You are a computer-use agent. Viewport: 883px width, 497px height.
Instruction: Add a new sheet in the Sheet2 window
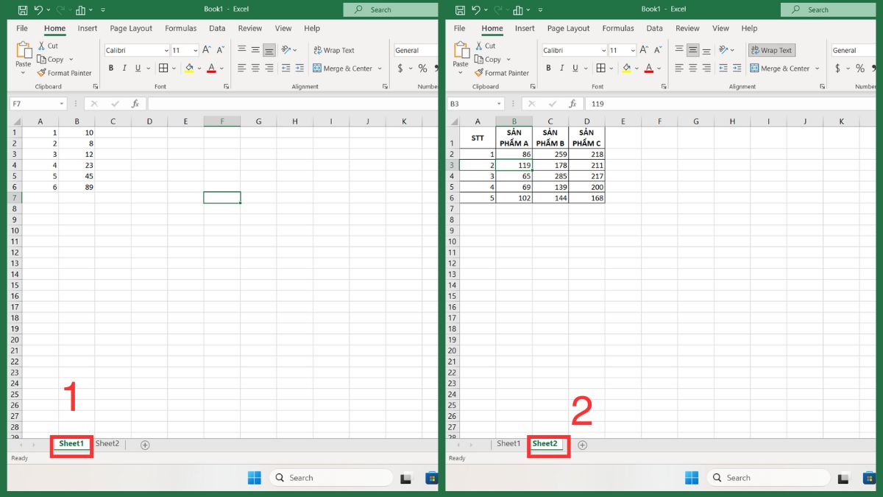pyautogui.click(x=582, y=445)
